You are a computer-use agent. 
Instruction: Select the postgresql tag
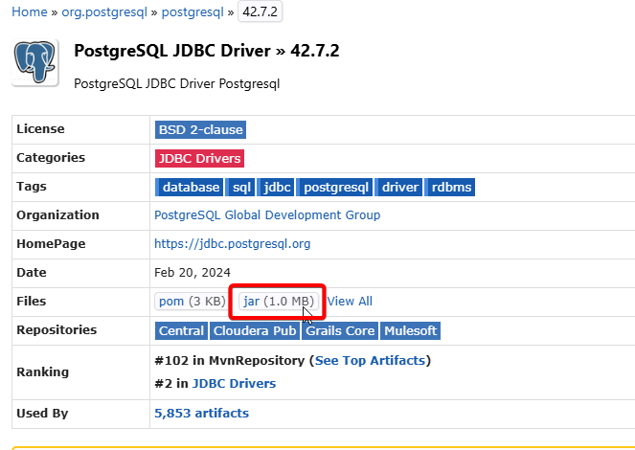pyautogui.click(x=334, y=187)
